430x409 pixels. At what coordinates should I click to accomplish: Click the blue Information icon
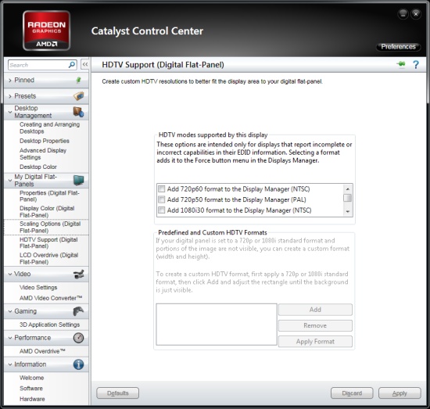click(78, 364)
